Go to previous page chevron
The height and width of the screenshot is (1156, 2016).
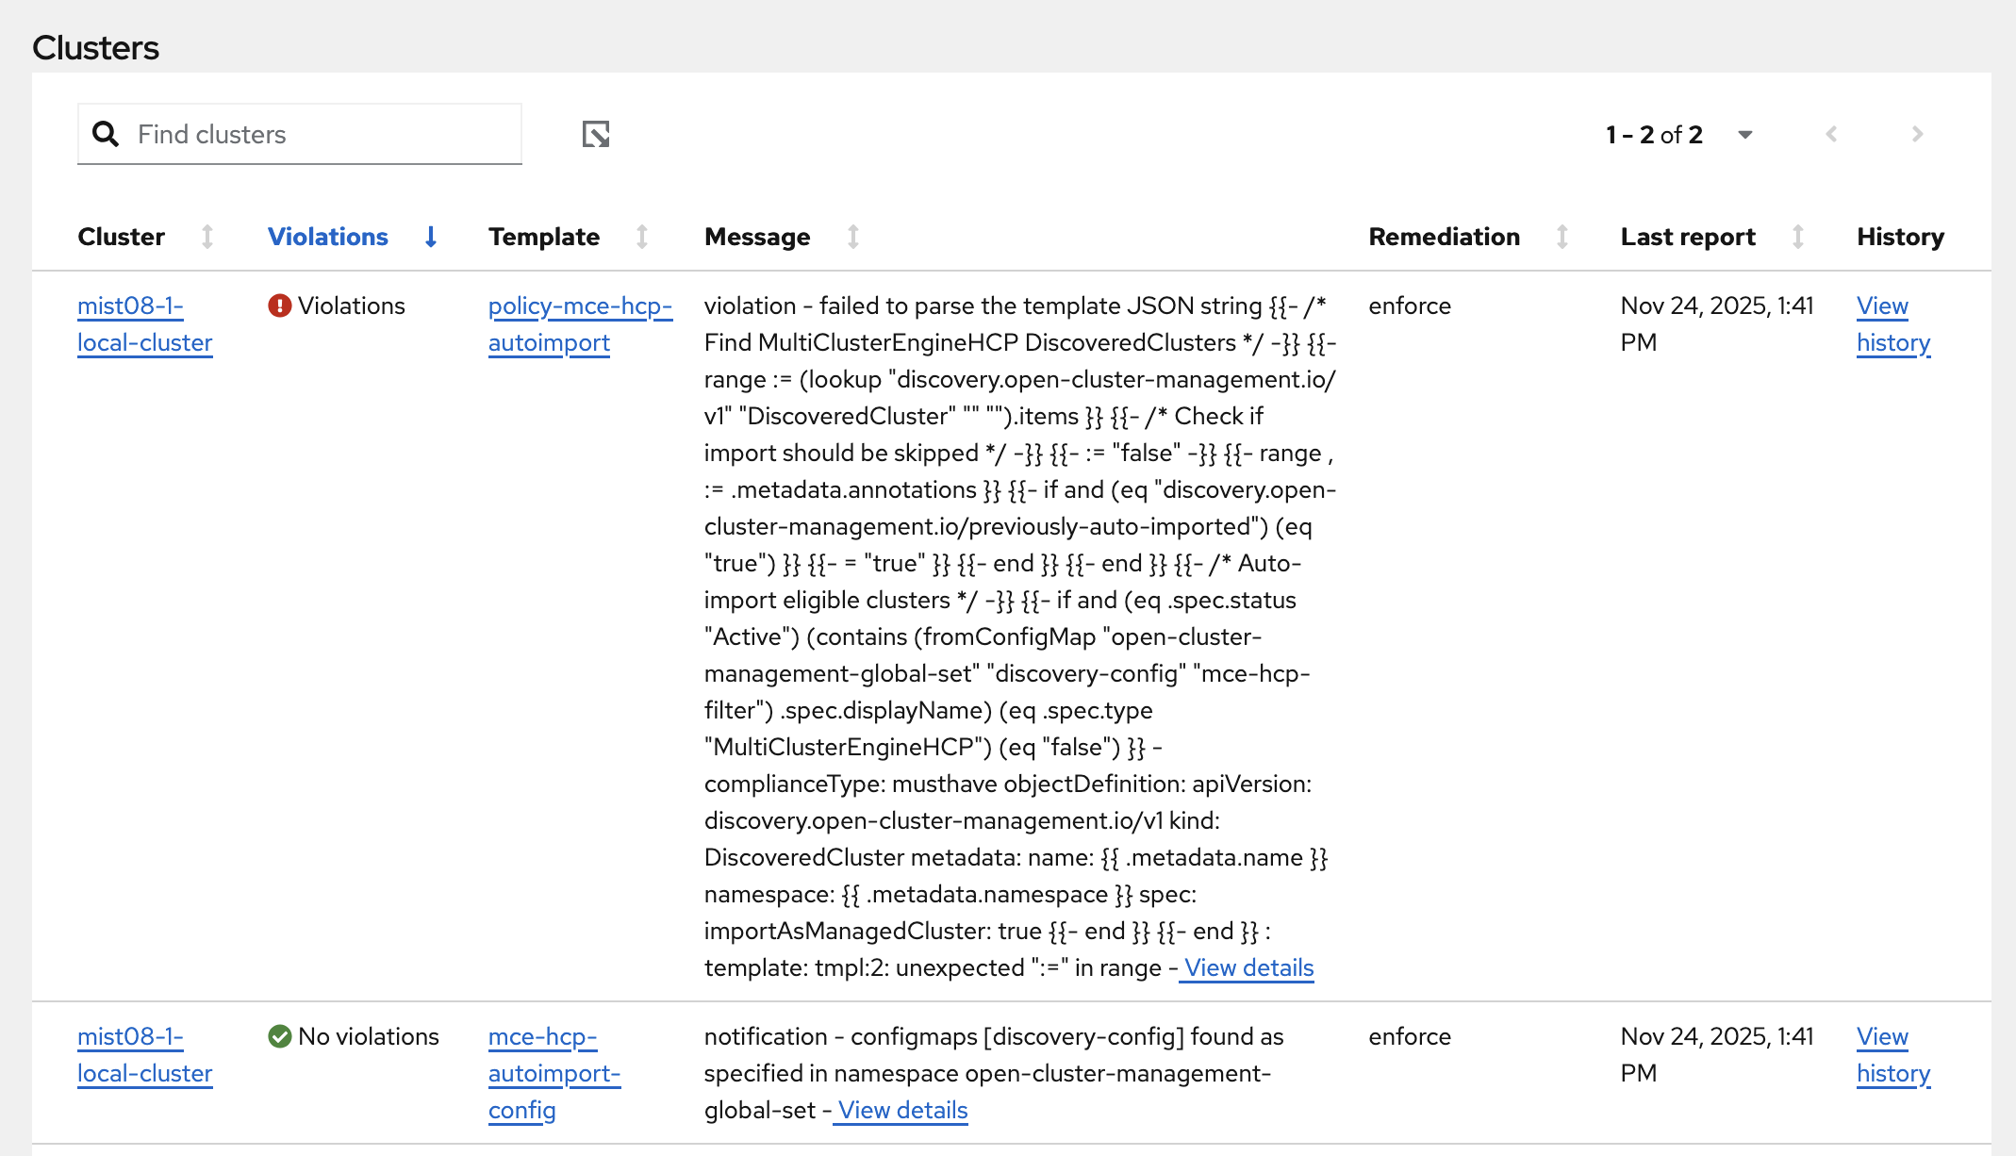pyautogui.click(x=1831, y=135)
